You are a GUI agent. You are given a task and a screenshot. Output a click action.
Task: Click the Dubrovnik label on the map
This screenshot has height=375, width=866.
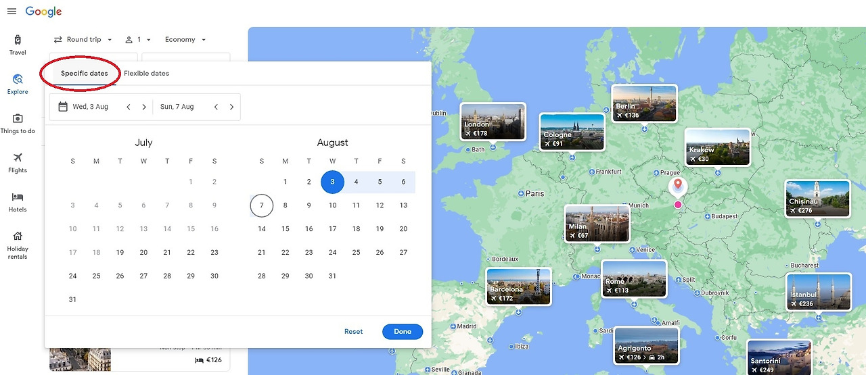[x=714, y=293]
